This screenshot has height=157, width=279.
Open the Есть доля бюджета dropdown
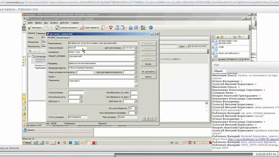pos(136,108)
